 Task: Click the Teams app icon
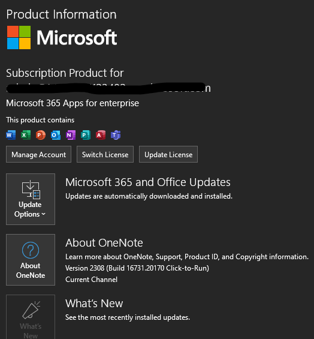[x=116, y=135]
